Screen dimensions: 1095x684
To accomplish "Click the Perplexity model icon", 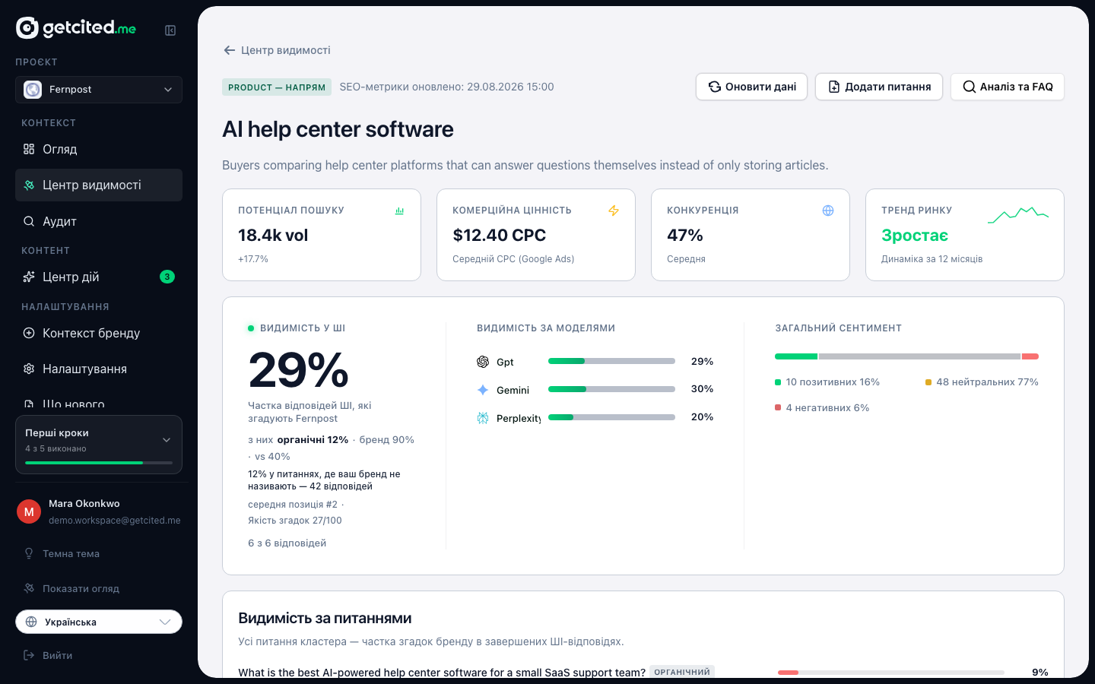I will tap(483, 418).
